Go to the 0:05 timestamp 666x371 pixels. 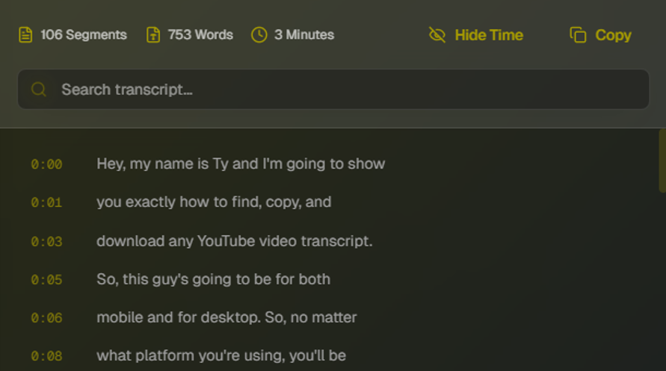[46, 280]
